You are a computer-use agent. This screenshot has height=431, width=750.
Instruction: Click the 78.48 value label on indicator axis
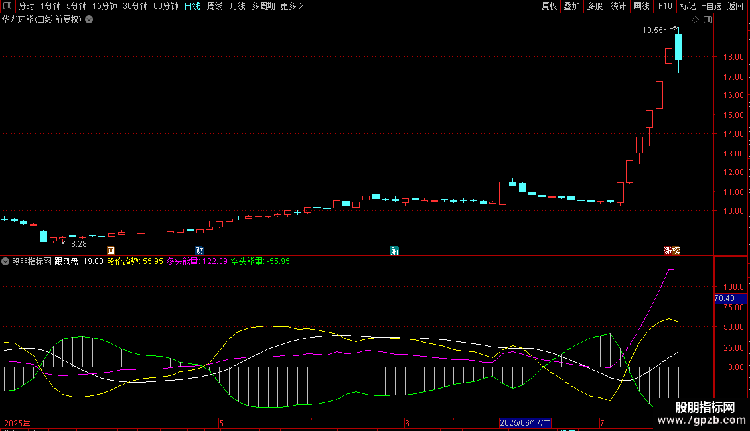725,298
